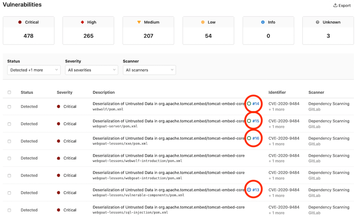Open issue #15 link
358x218 pixels.
pyautogui.click(x=256, y=121)
